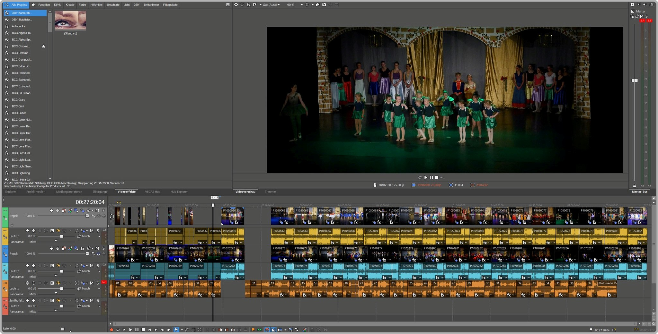The width and height of the screenshot is (658, 334).
Task: Switch to the Projektmedien tab
Action: click(36, 192)
